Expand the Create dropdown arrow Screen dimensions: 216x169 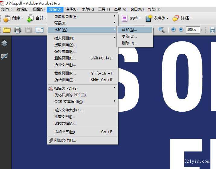tap(22, 18)
